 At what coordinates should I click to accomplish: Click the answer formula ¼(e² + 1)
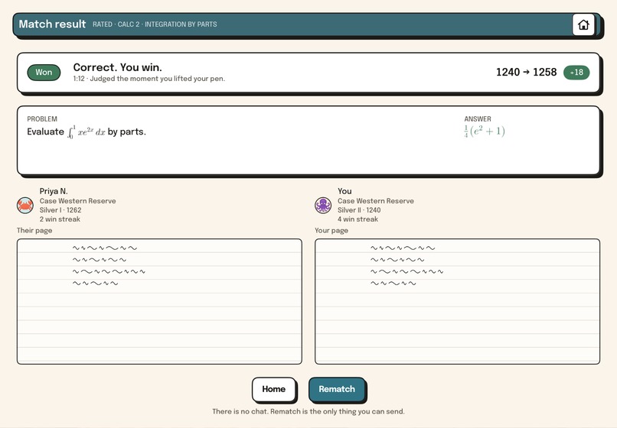485,131
